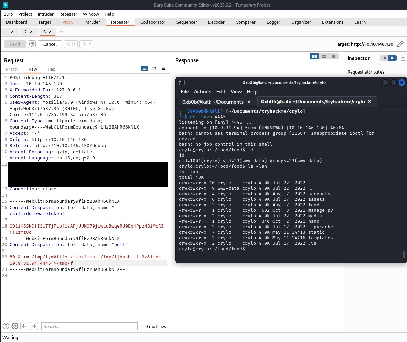This screenshot has height=342, width=407.
Task: Click the request Search input field
Action: [89, 326]
